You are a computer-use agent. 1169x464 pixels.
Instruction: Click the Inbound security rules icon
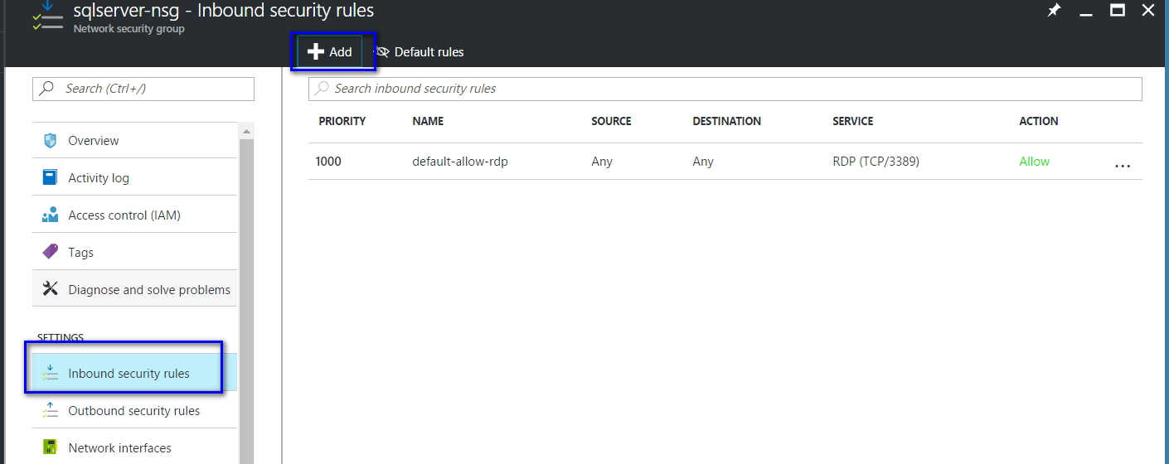pyautogui.click(x=50, y=373)
